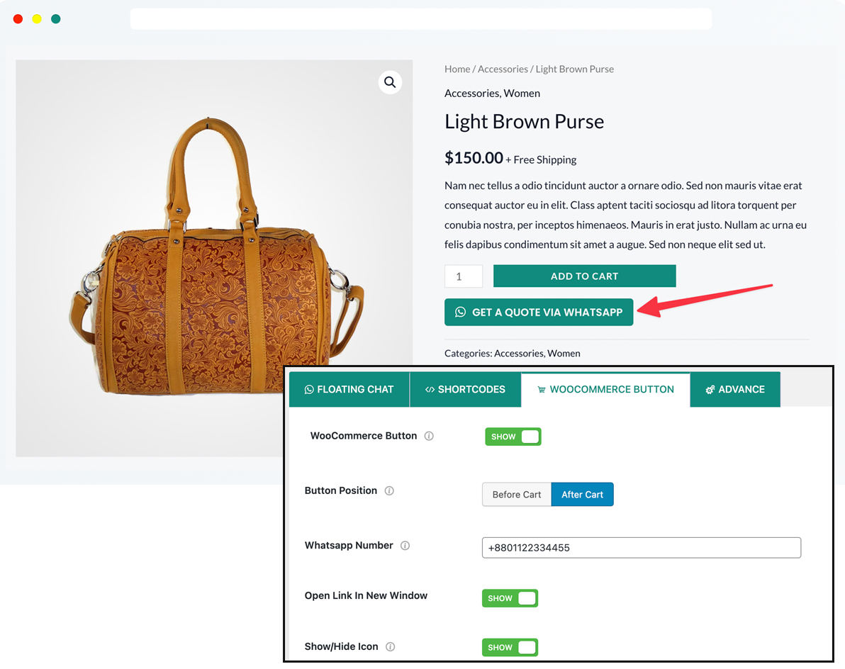
Task: Click the Add To Cart button
Action: pyautogui.click(x=584, y=276)
